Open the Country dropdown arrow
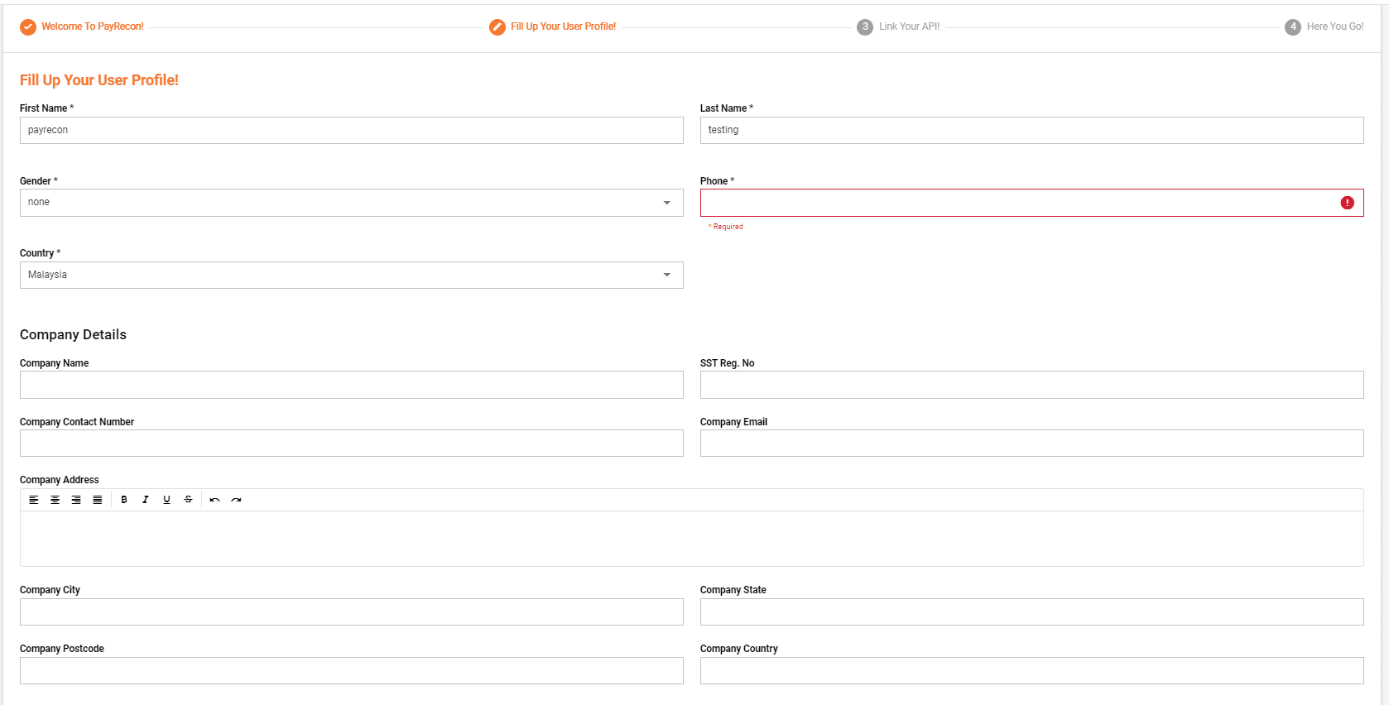This screenshot has width=1389, height=705. pyautogui.click(x=667, y=275)
